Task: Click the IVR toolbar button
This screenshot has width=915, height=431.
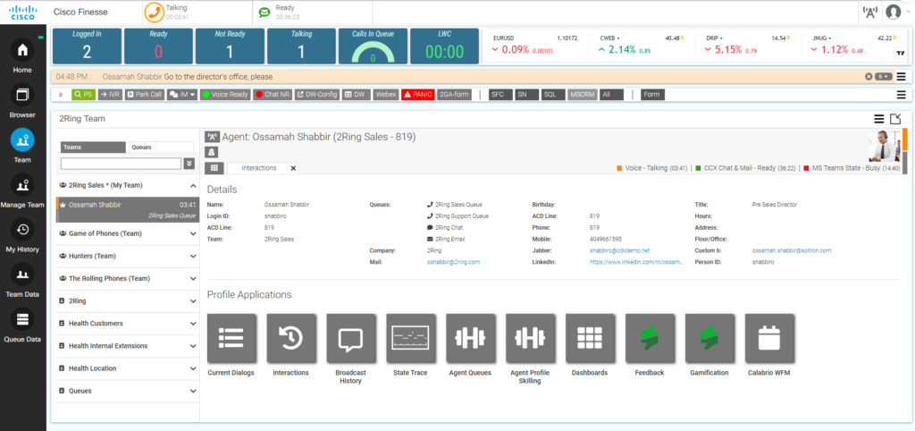Action: coord(110,95)
